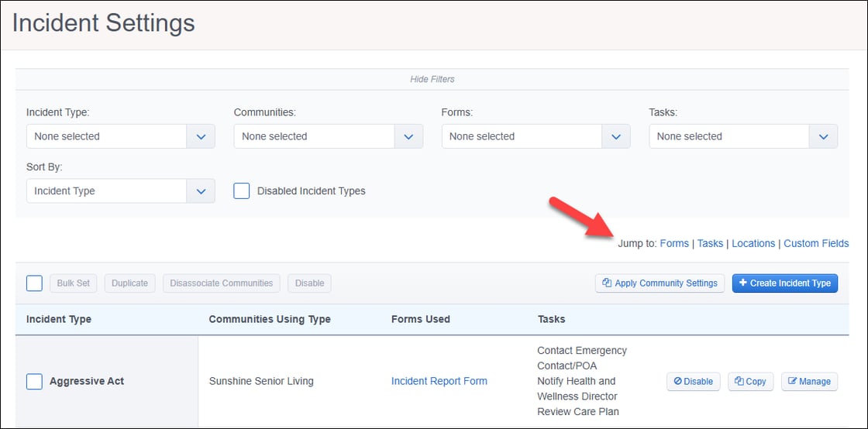Viewport: 868px width, 429px height.
Task: Open the Incident Report Form link
Action: tap(439, 381)
